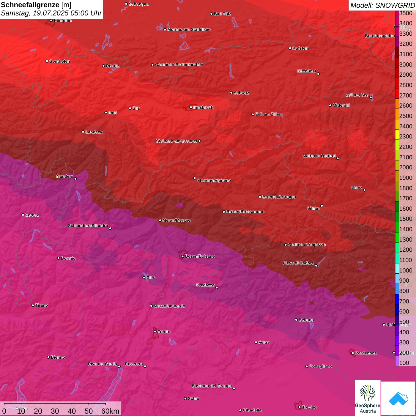This screenshot has width=416, height=416.
Task: Click the GeoSphere Austria logo
Action: pos(368,398)
